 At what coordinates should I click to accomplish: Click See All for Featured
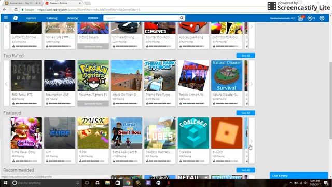pos(245,113)
